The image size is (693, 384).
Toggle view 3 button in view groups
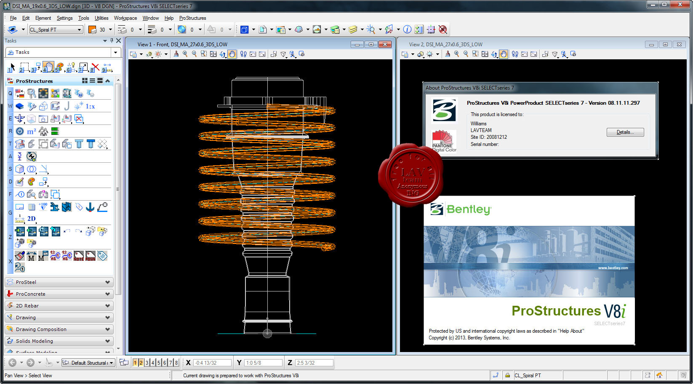[x=147, y=363]
